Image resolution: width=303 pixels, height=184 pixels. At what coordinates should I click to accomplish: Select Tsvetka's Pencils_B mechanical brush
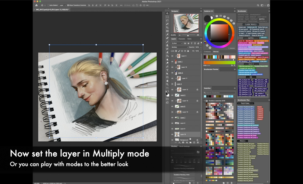click(248, 170)
